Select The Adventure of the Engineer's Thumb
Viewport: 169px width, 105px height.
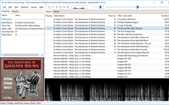click(107, 44)
